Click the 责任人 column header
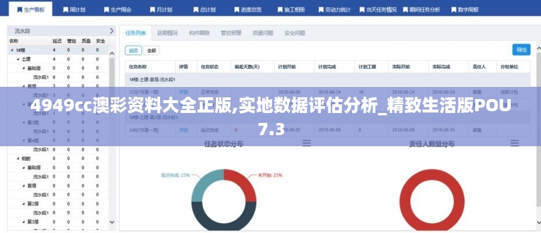The image size is (541, 233). pyautogui.click(x=482, y=66)
